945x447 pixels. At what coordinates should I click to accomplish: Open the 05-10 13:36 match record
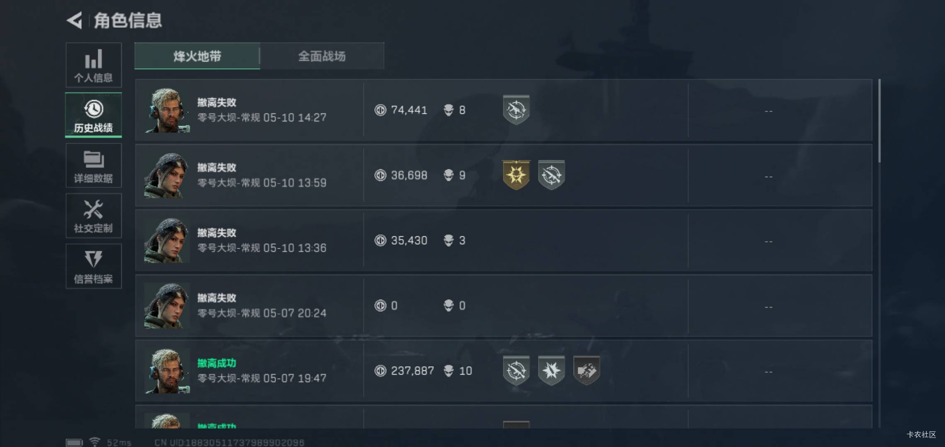(504, 240)
